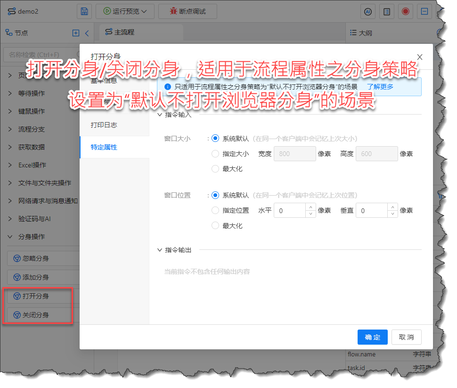457x388 pixels.
Task: Close the 打开分身 dialog with X
Action: pyautogui.click(x=419, y=57)
